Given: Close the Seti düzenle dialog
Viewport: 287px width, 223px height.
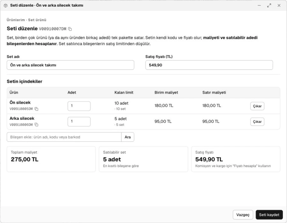Looking at the screenshot, I should (x=279, y=5).
